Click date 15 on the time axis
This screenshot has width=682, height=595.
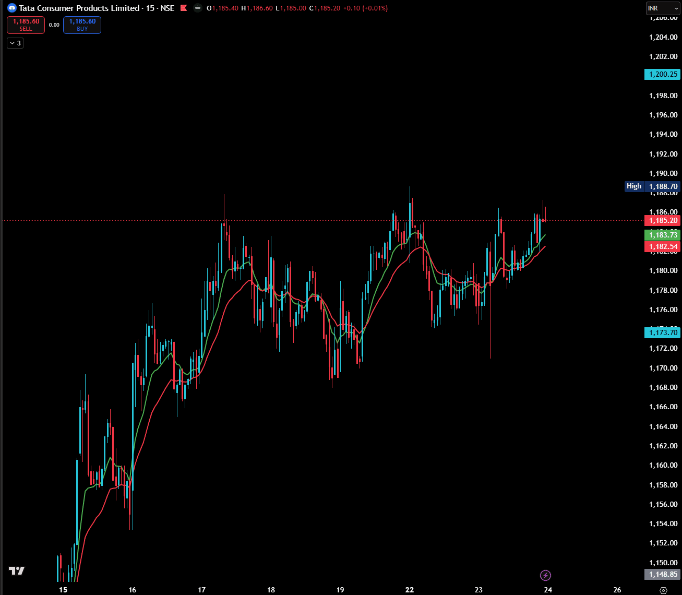(x=63, y=590)
